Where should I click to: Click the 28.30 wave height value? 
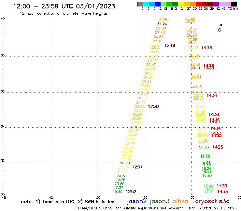coord(197,86)
